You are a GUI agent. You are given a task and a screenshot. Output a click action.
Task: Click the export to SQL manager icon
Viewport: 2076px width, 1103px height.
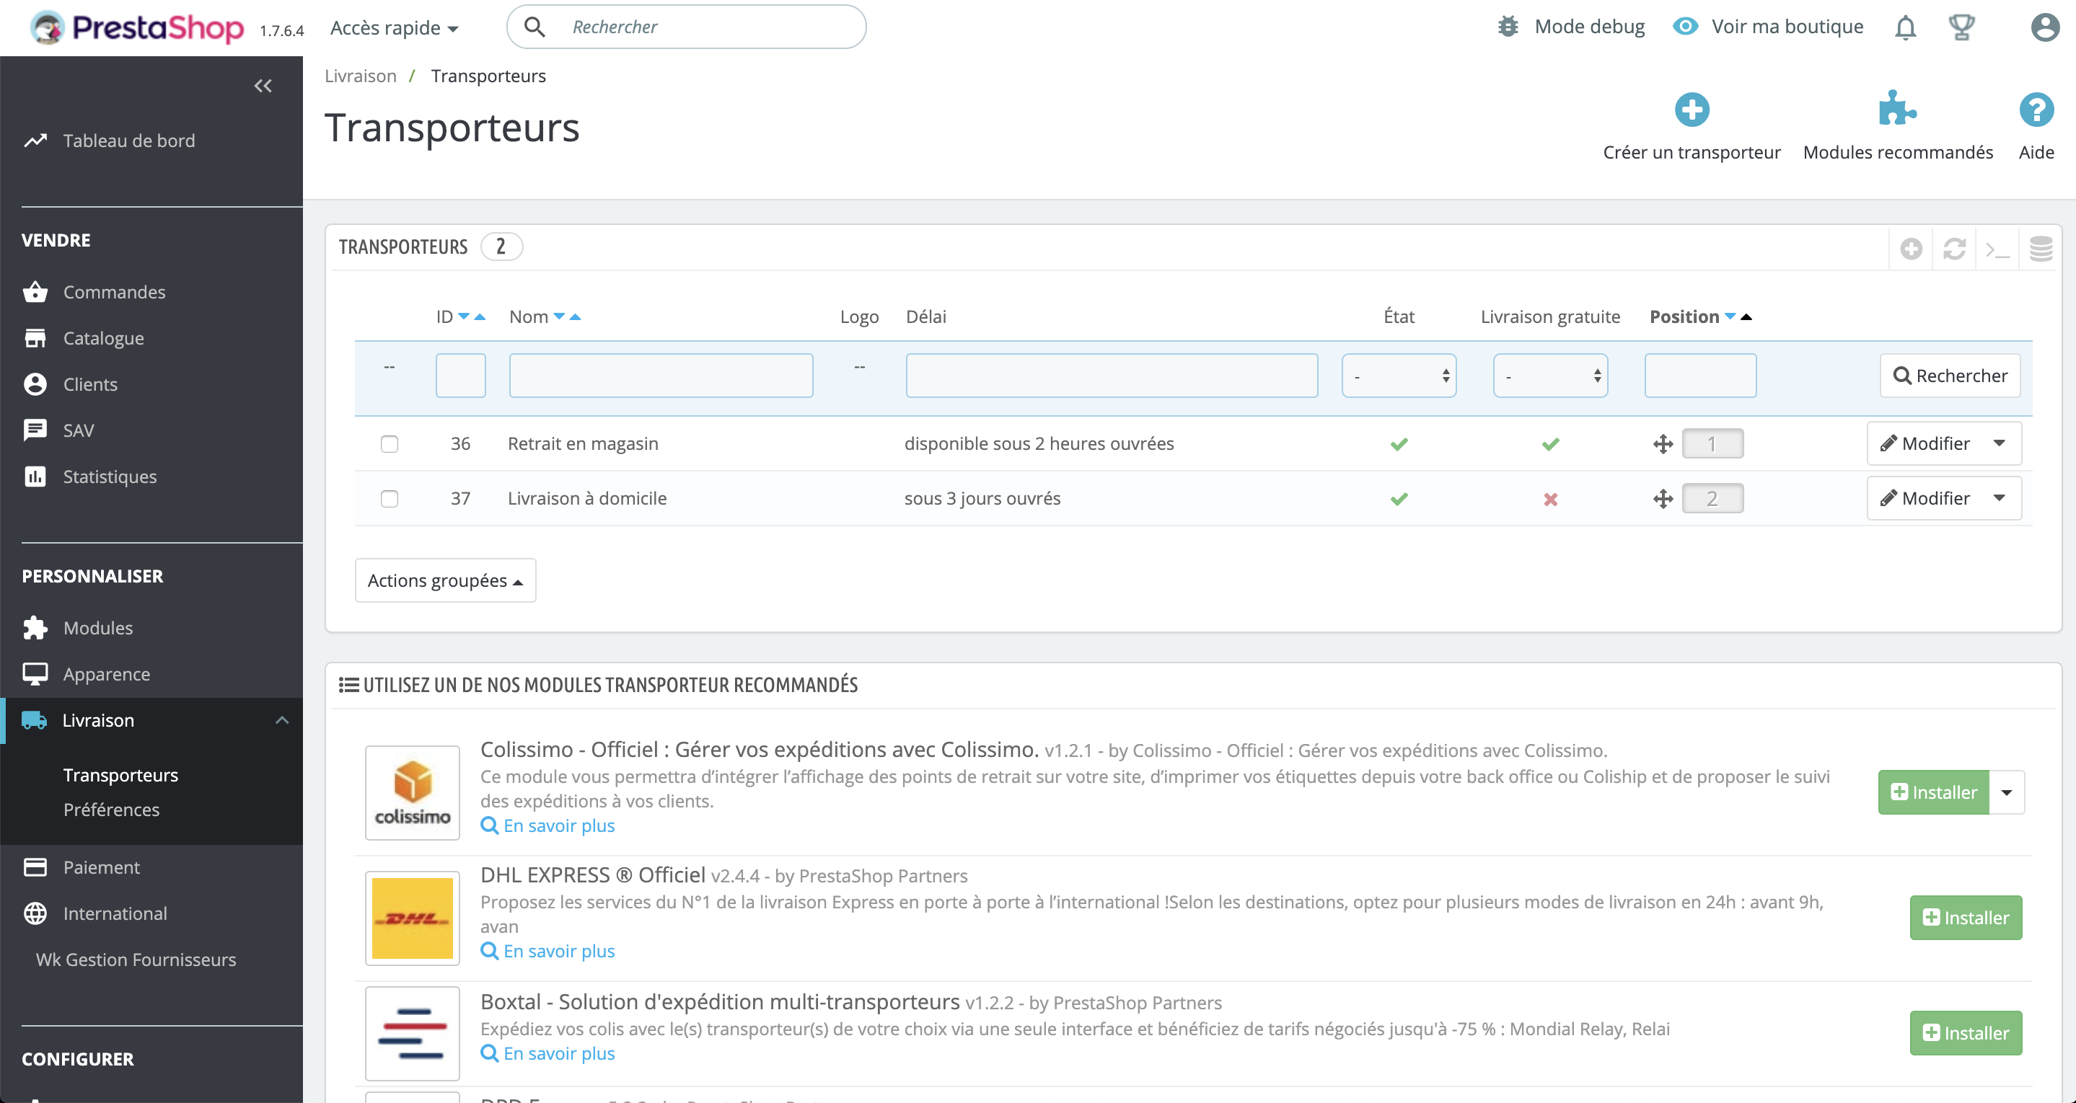click(2041, 249)
